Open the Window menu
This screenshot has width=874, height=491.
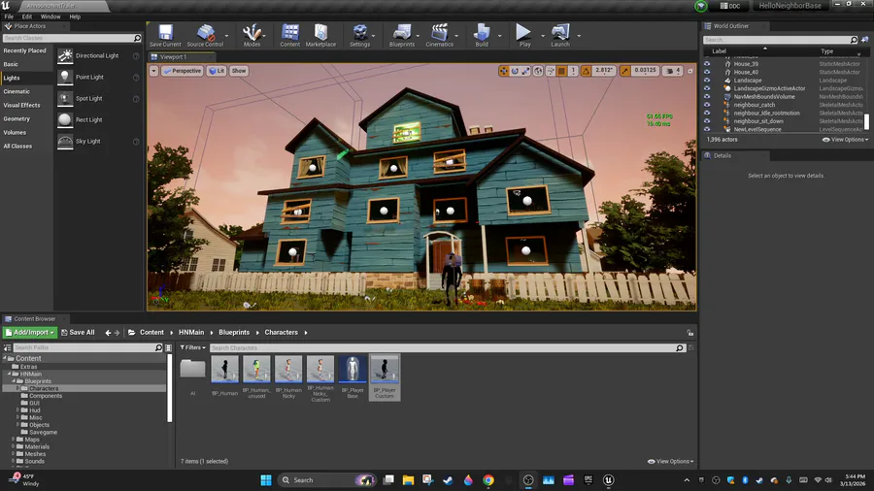click(x=50, y=16)
